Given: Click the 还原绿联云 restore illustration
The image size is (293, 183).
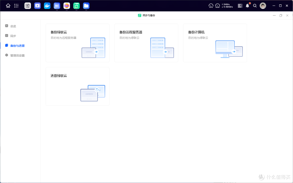Looking at the screenshot, I should pos(93,93).
